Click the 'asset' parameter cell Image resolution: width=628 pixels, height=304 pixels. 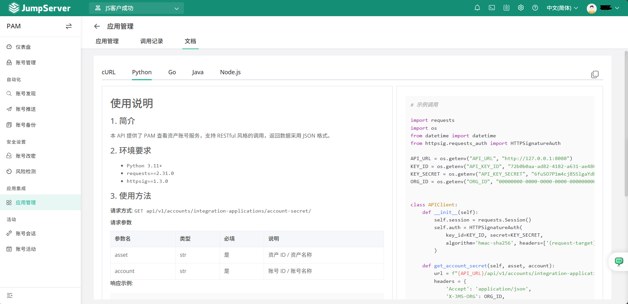coord(143,255)
